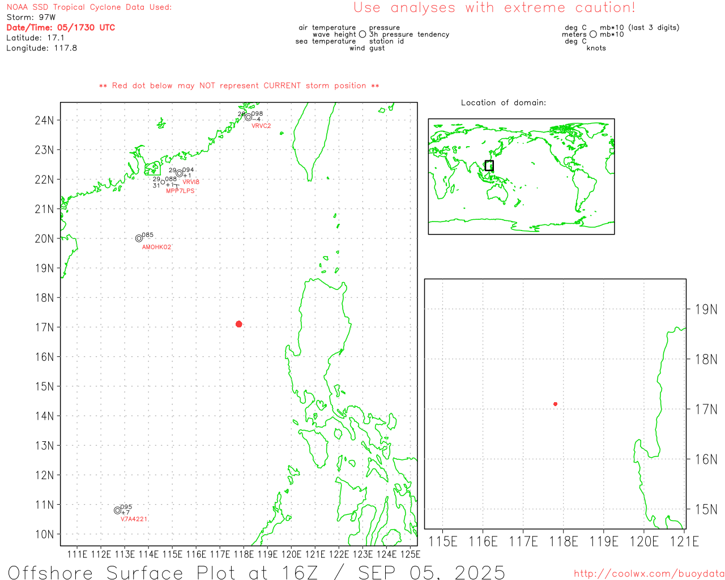This screenshot has height=580, width=725.
Task: Click 'NOAA SSD Tropical Cyclone Data Used:' header
Action: tap(89, 7)
